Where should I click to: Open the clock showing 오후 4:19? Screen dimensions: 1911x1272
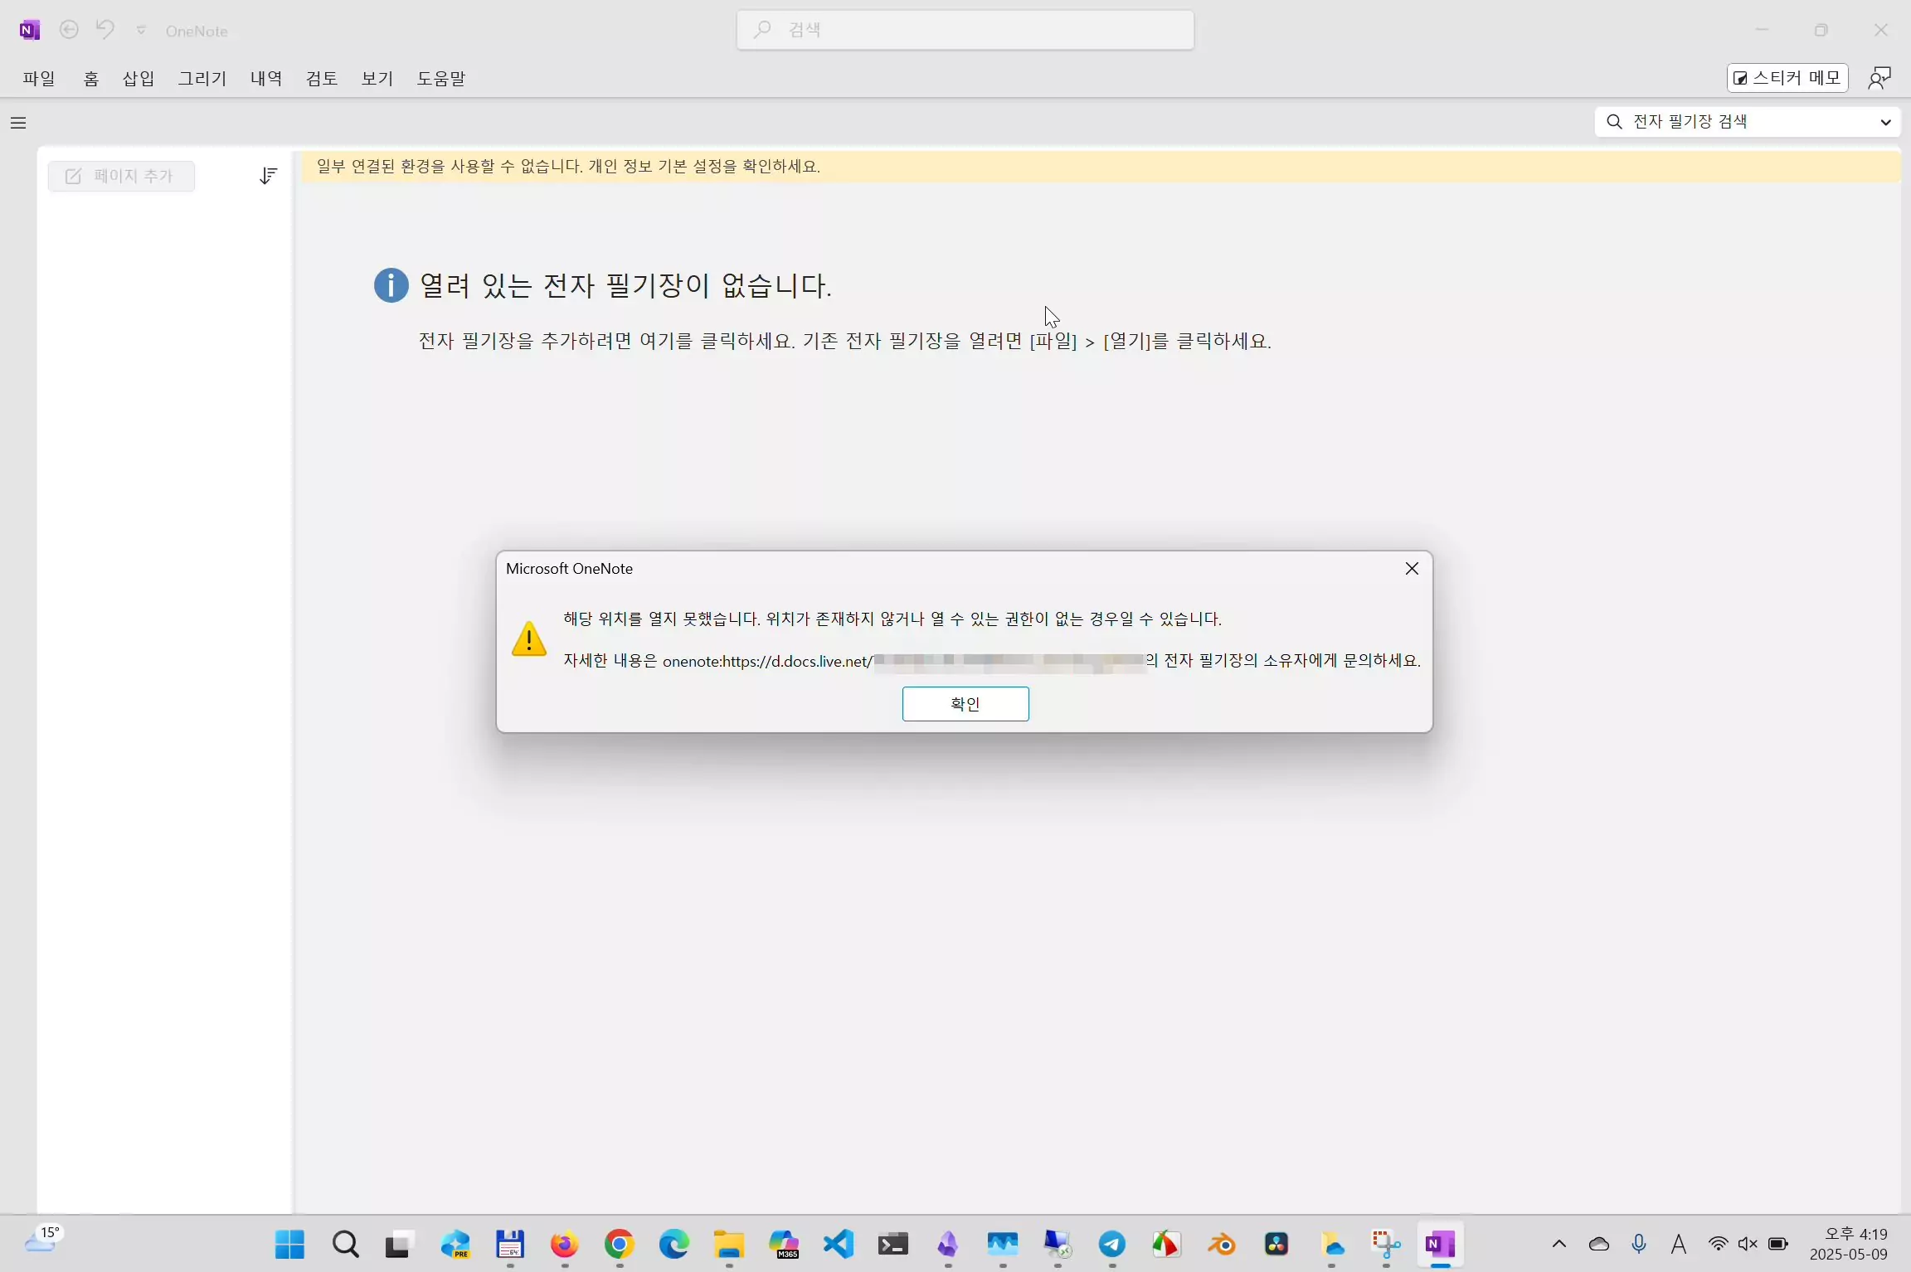pos(1848,1244)
